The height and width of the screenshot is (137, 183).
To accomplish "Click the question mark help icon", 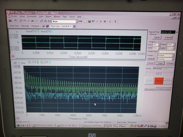I will coord(115,22).
